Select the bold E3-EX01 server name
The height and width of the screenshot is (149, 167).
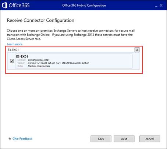click(x=22, y=56)
